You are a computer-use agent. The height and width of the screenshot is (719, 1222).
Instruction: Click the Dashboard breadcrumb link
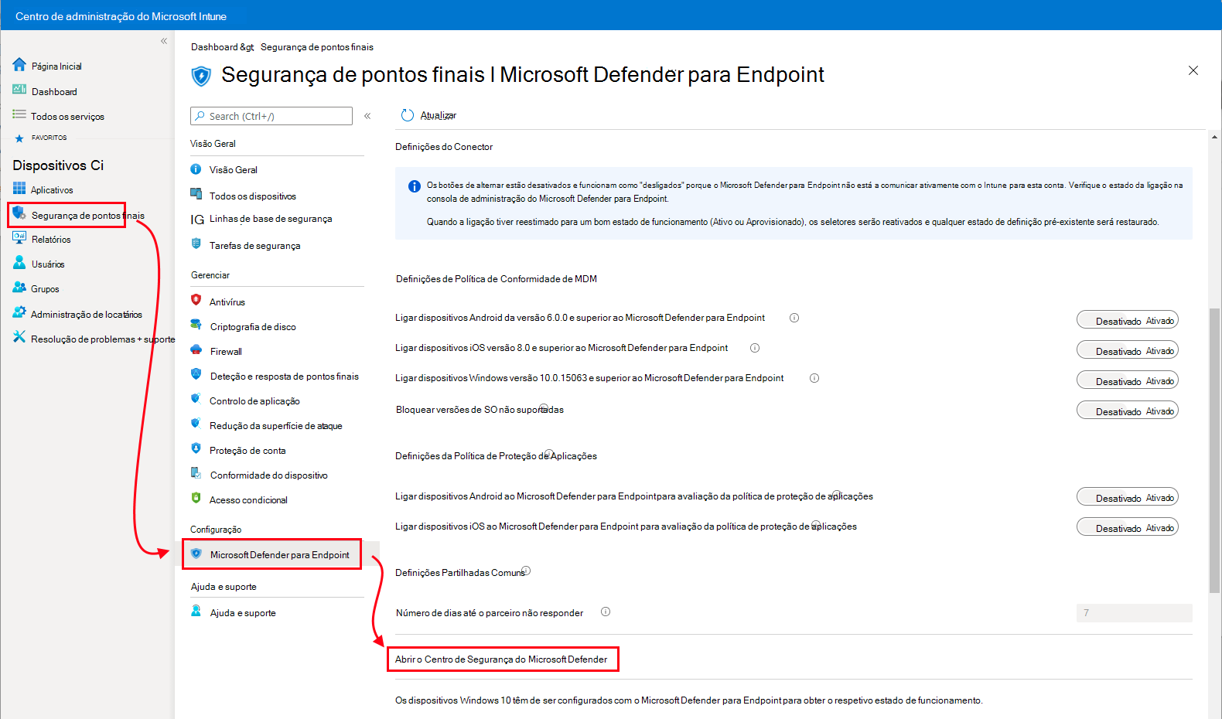[x=215, y=47]
